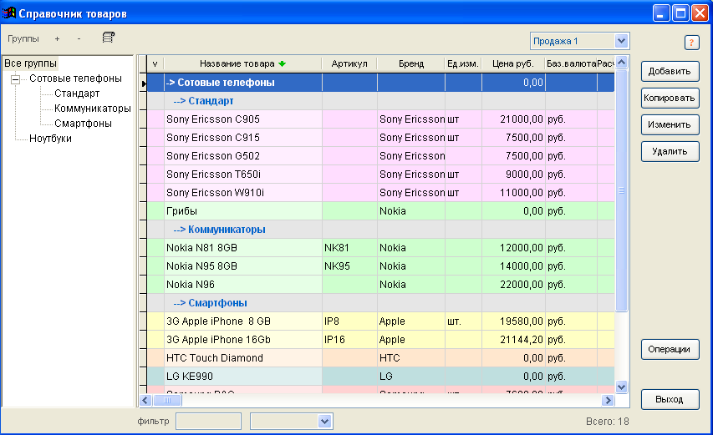
Task: Click the v column header
Action: (155, 63)
